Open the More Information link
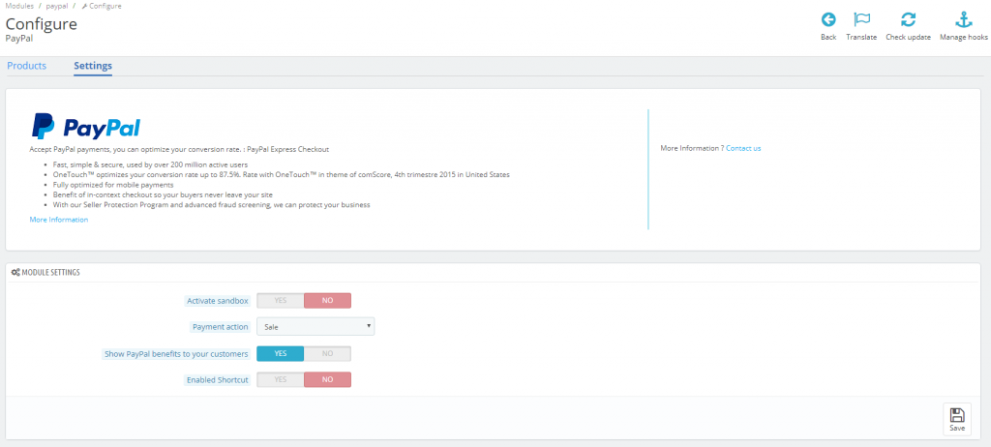 [x=59, y=220]
